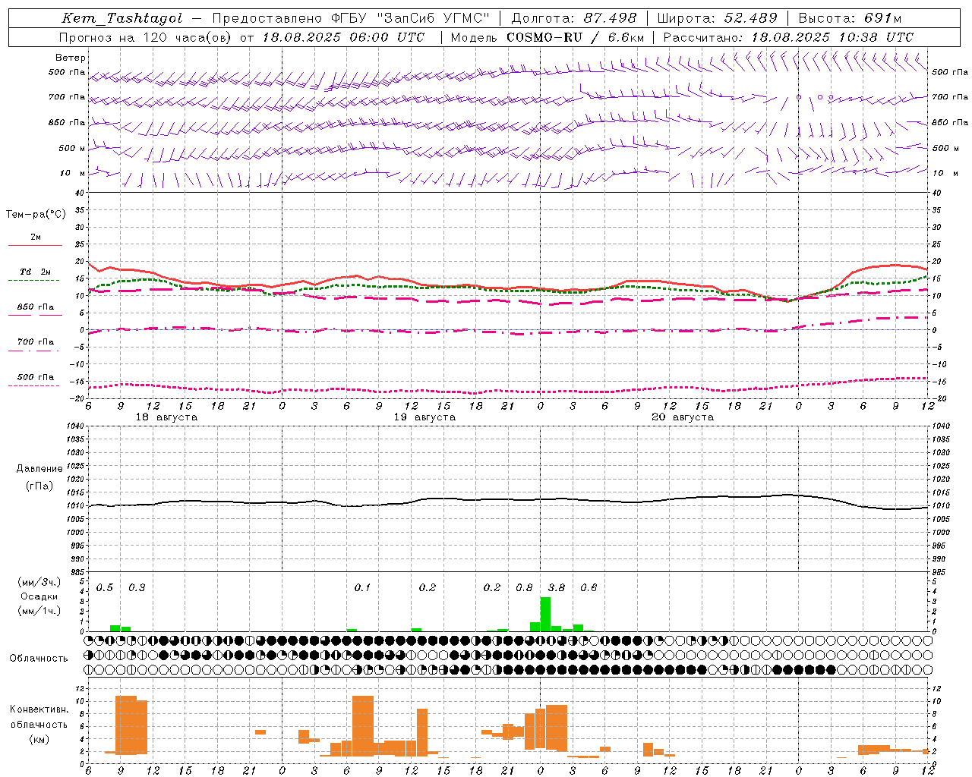Click the (км) unit label
The image size is (972, 777).
click(39, 740)
